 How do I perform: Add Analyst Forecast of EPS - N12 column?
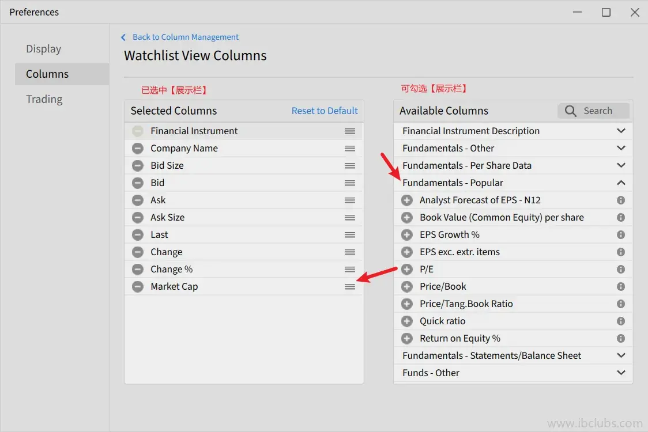(x=407, y=200)
